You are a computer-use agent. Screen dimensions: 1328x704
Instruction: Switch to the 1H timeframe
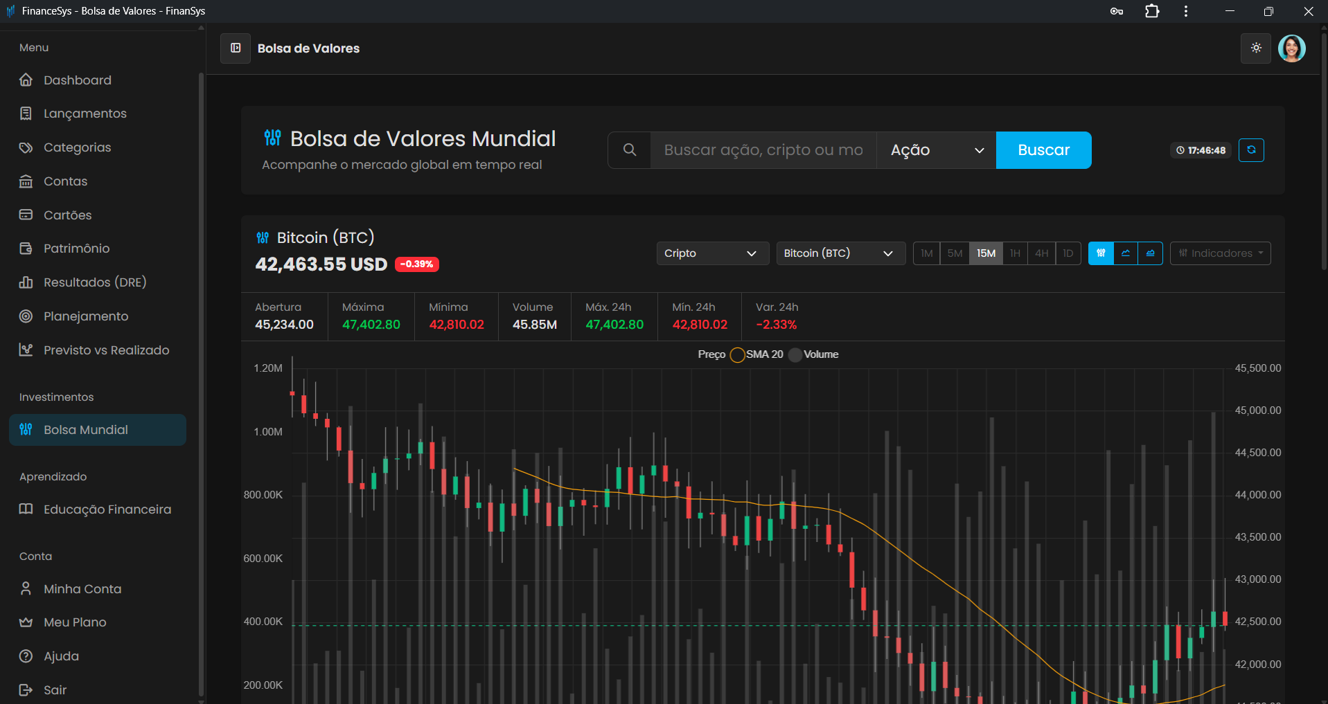click(1014, 253)
